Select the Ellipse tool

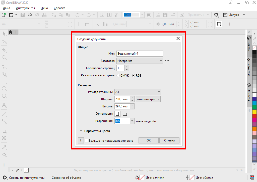point(4,88)
